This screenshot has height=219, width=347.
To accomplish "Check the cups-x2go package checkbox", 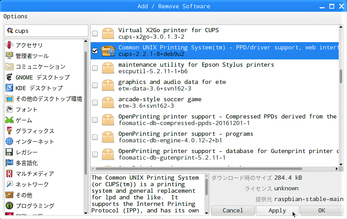I will [95, 34].
